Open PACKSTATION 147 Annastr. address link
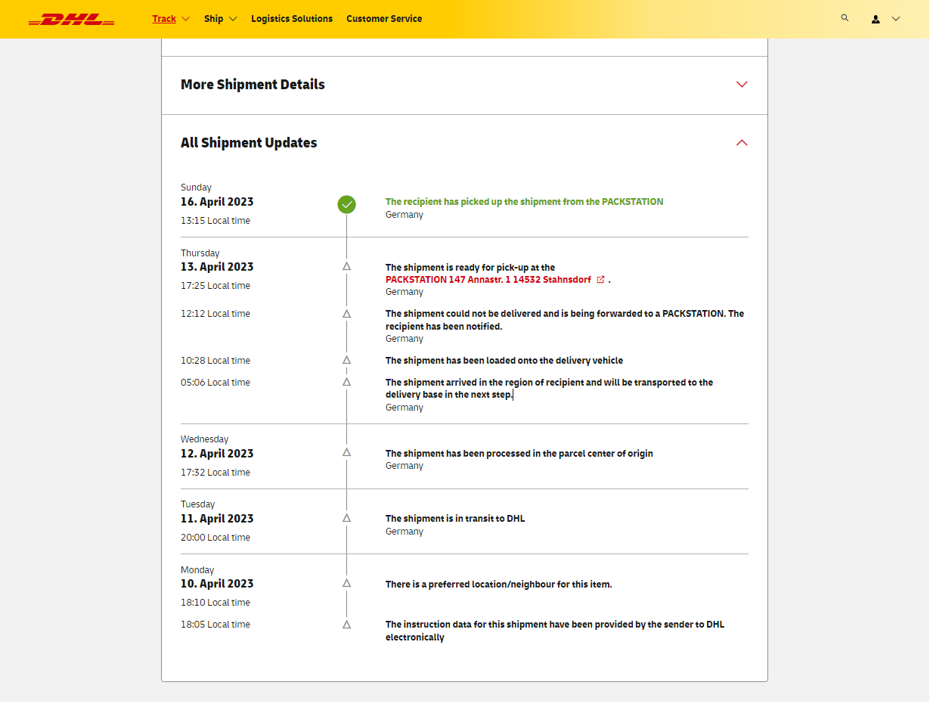 pyautogui.click(x=488, y=280)
